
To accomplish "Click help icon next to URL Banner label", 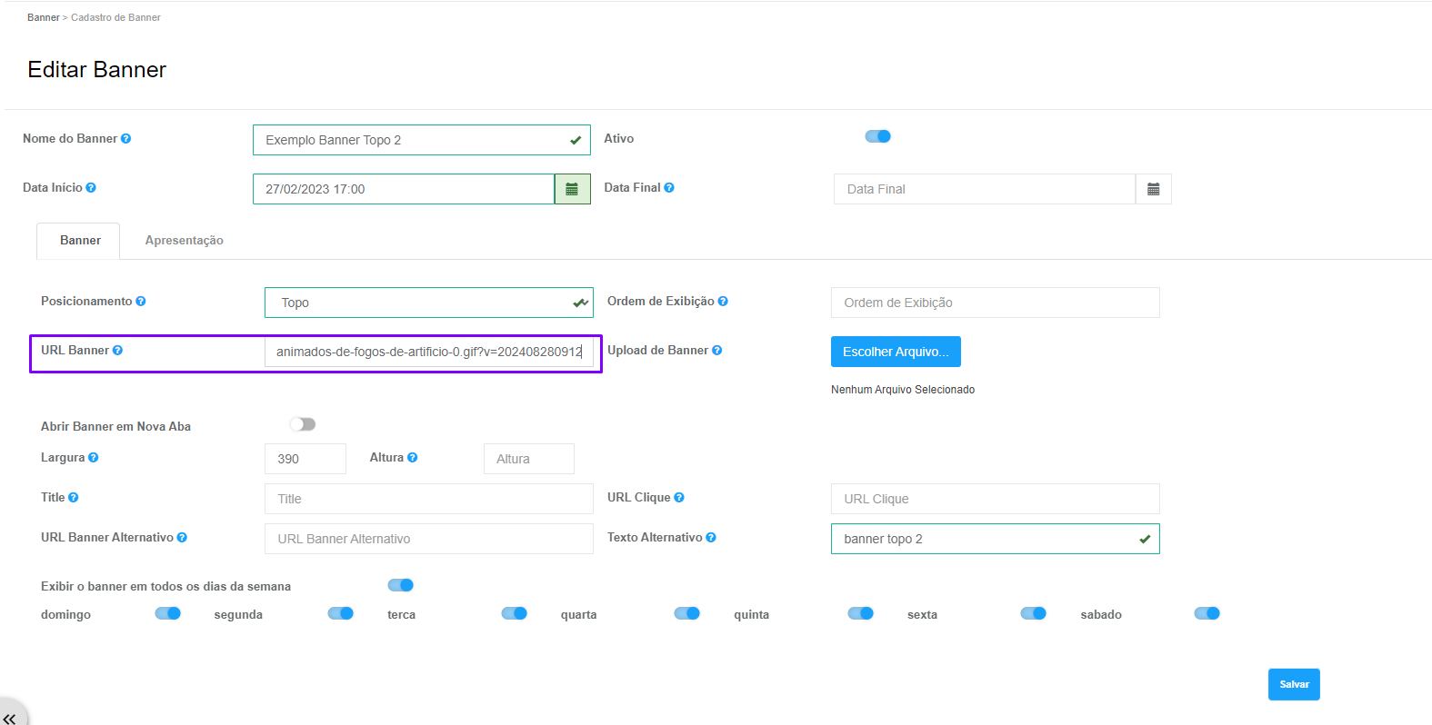I will click(x=117, y=351).
